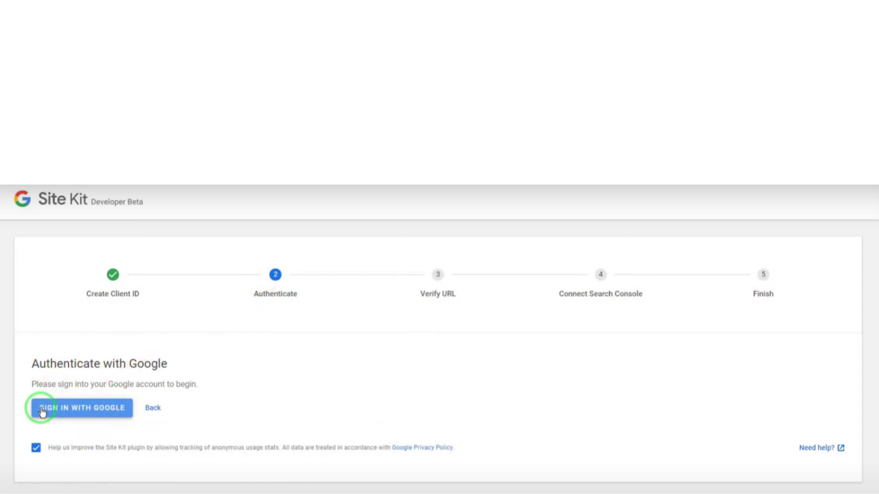Click the Authenticate with Google heading

[99, 363]
